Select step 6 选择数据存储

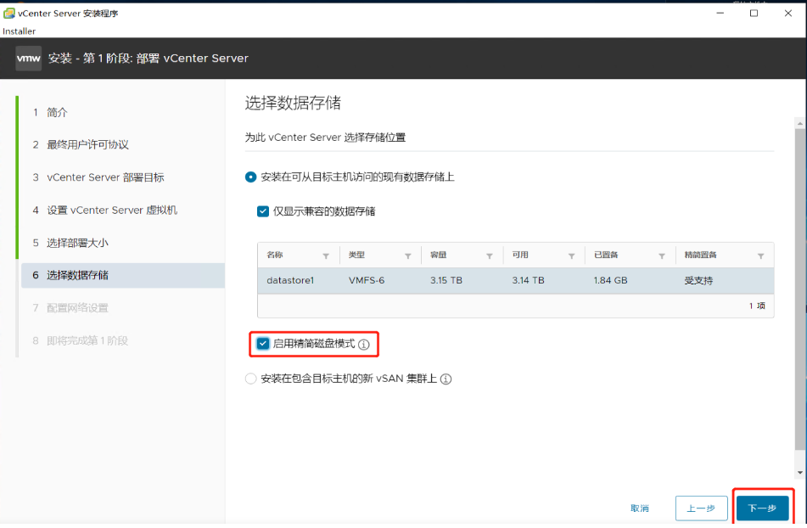pos(123,275)
